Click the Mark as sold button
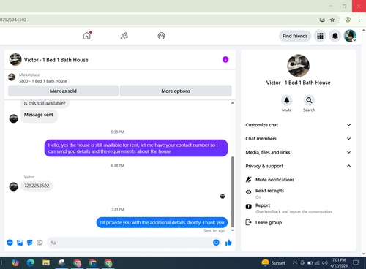The image size is (366, 269). 63,91
